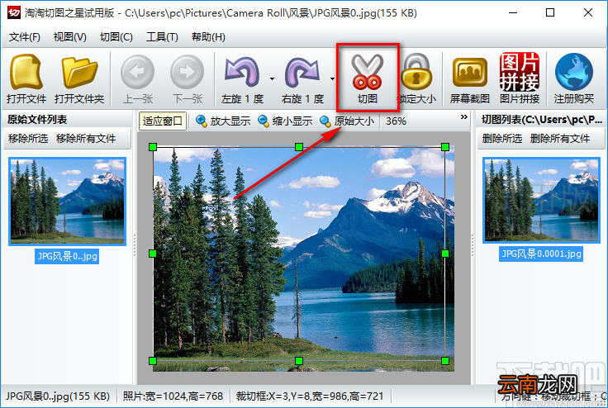608x408 pixels.
Task: Click 删除所有文件 in crop list
Action: point(560,139)
